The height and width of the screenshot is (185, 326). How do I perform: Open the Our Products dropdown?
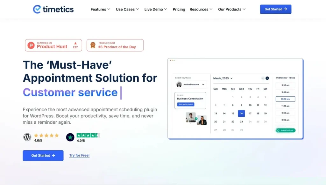(x=232, y=9)
